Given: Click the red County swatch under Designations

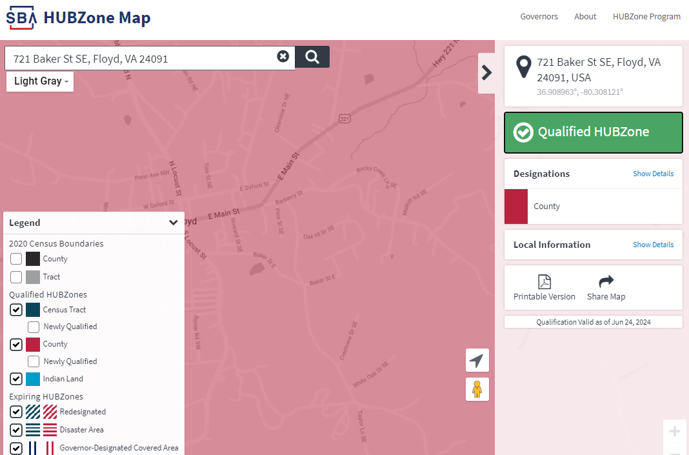Looking at the screenshot, I should (515, 206).
